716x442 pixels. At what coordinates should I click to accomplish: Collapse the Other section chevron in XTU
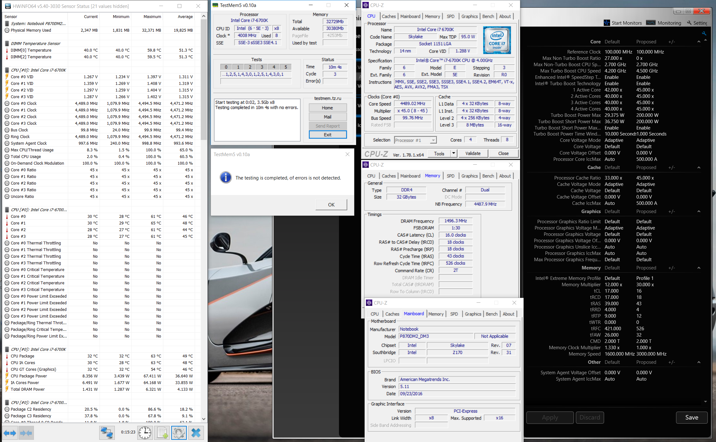pyautogui.click(x=699, y=362)
